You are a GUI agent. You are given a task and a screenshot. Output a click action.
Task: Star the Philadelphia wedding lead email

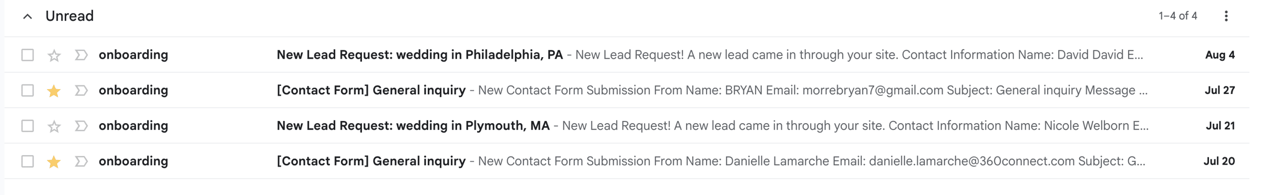(54, 55)
